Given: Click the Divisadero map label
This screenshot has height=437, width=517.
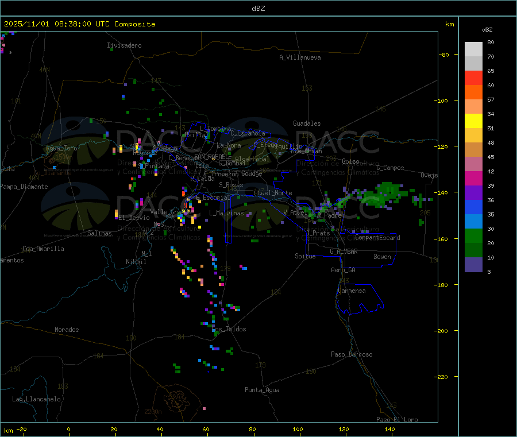Looking at the screenshot, I should click(124, 45).
